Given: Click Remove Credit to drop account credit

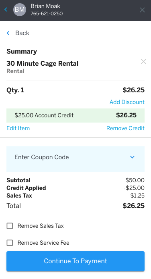Looking at the screenshot, I should 125,128.
